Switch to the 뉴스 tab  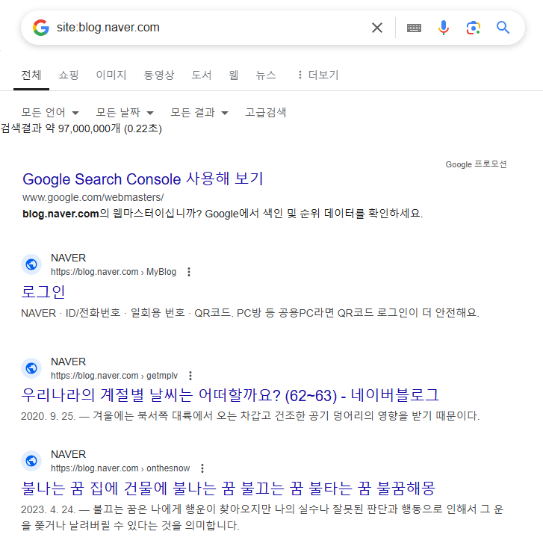(266, 75)
